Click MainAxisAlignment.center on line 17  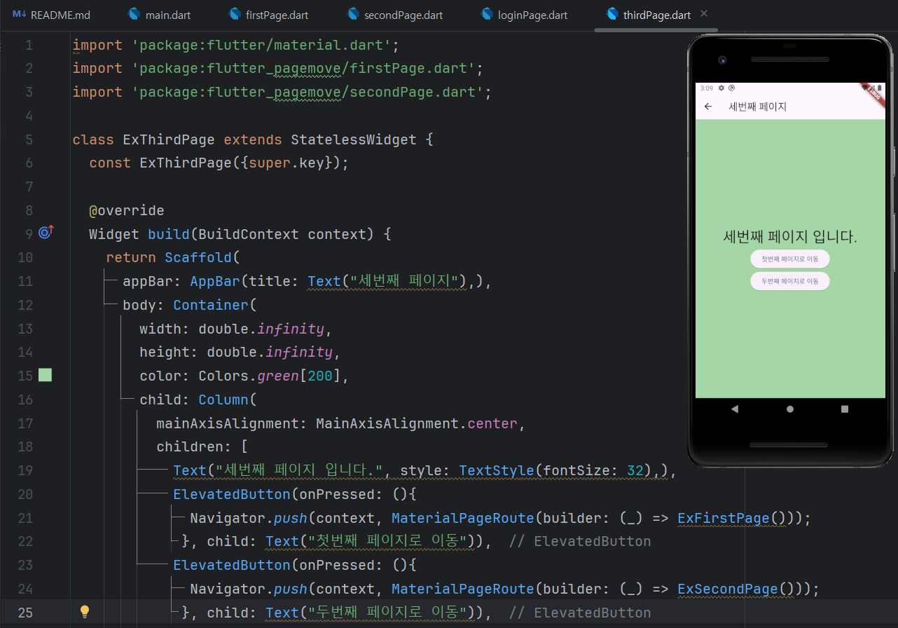click(x=417, y=423)
